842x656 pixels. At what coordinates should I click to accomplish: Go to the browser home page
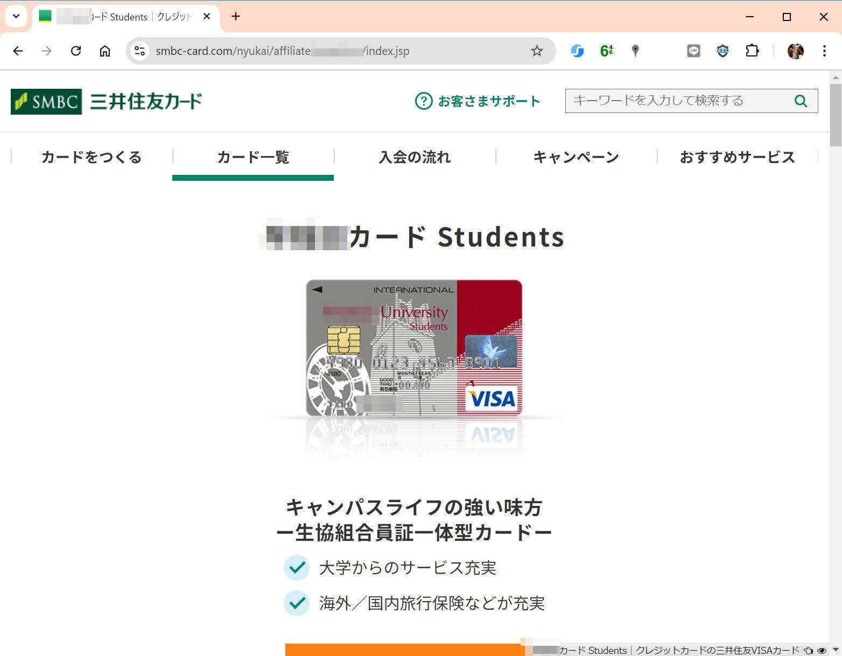pyautogui.click(x=105, y=51)
